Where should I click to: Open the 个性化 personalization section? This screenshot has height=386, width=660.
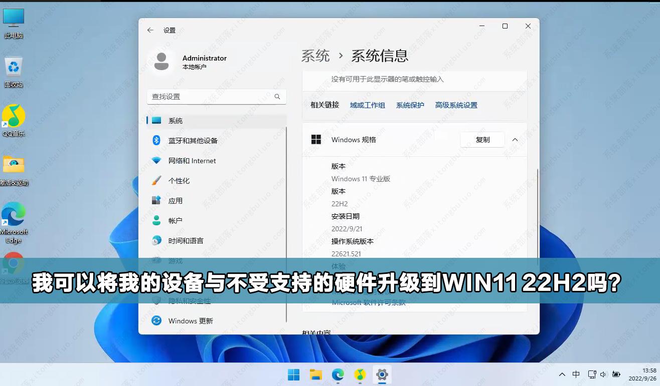click(180, 181)
